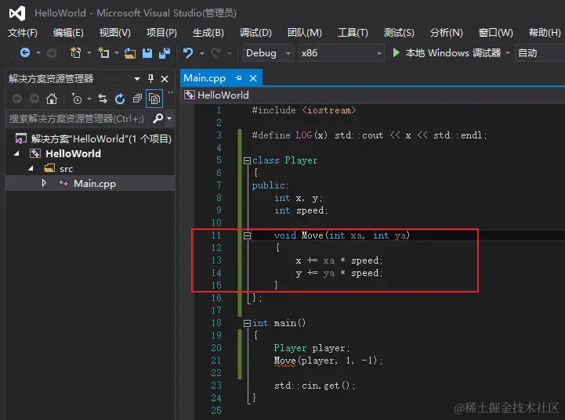Open the 测试(S) menu

tap(399, 33)
